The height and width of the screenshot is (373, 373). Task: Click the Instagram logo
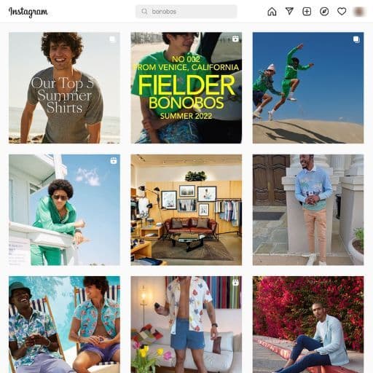(x=28, y=12)
